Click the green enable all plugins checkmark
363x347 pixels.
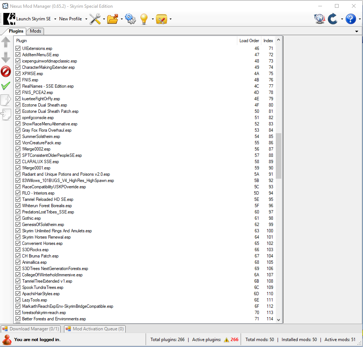pyautogui.click(x=6, y=86)
